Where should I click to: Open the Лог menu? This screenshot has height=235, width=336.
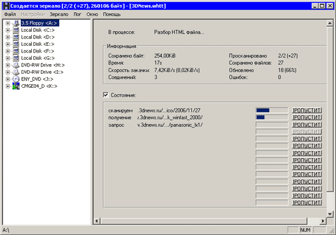click(x=78, y=14)
